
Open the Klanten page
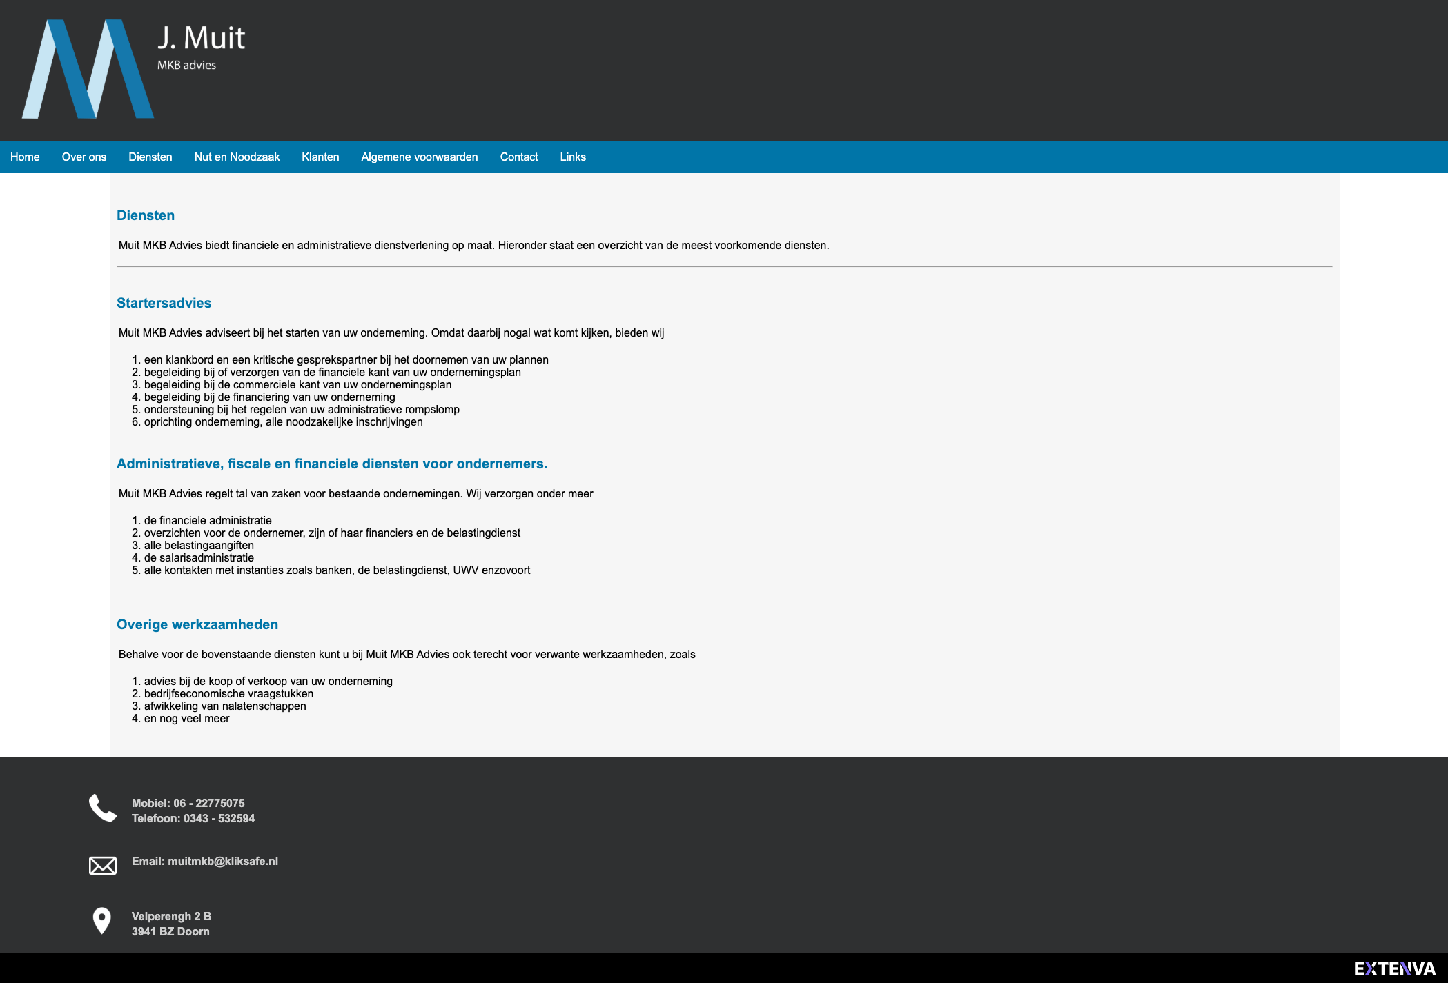(320, 157)
